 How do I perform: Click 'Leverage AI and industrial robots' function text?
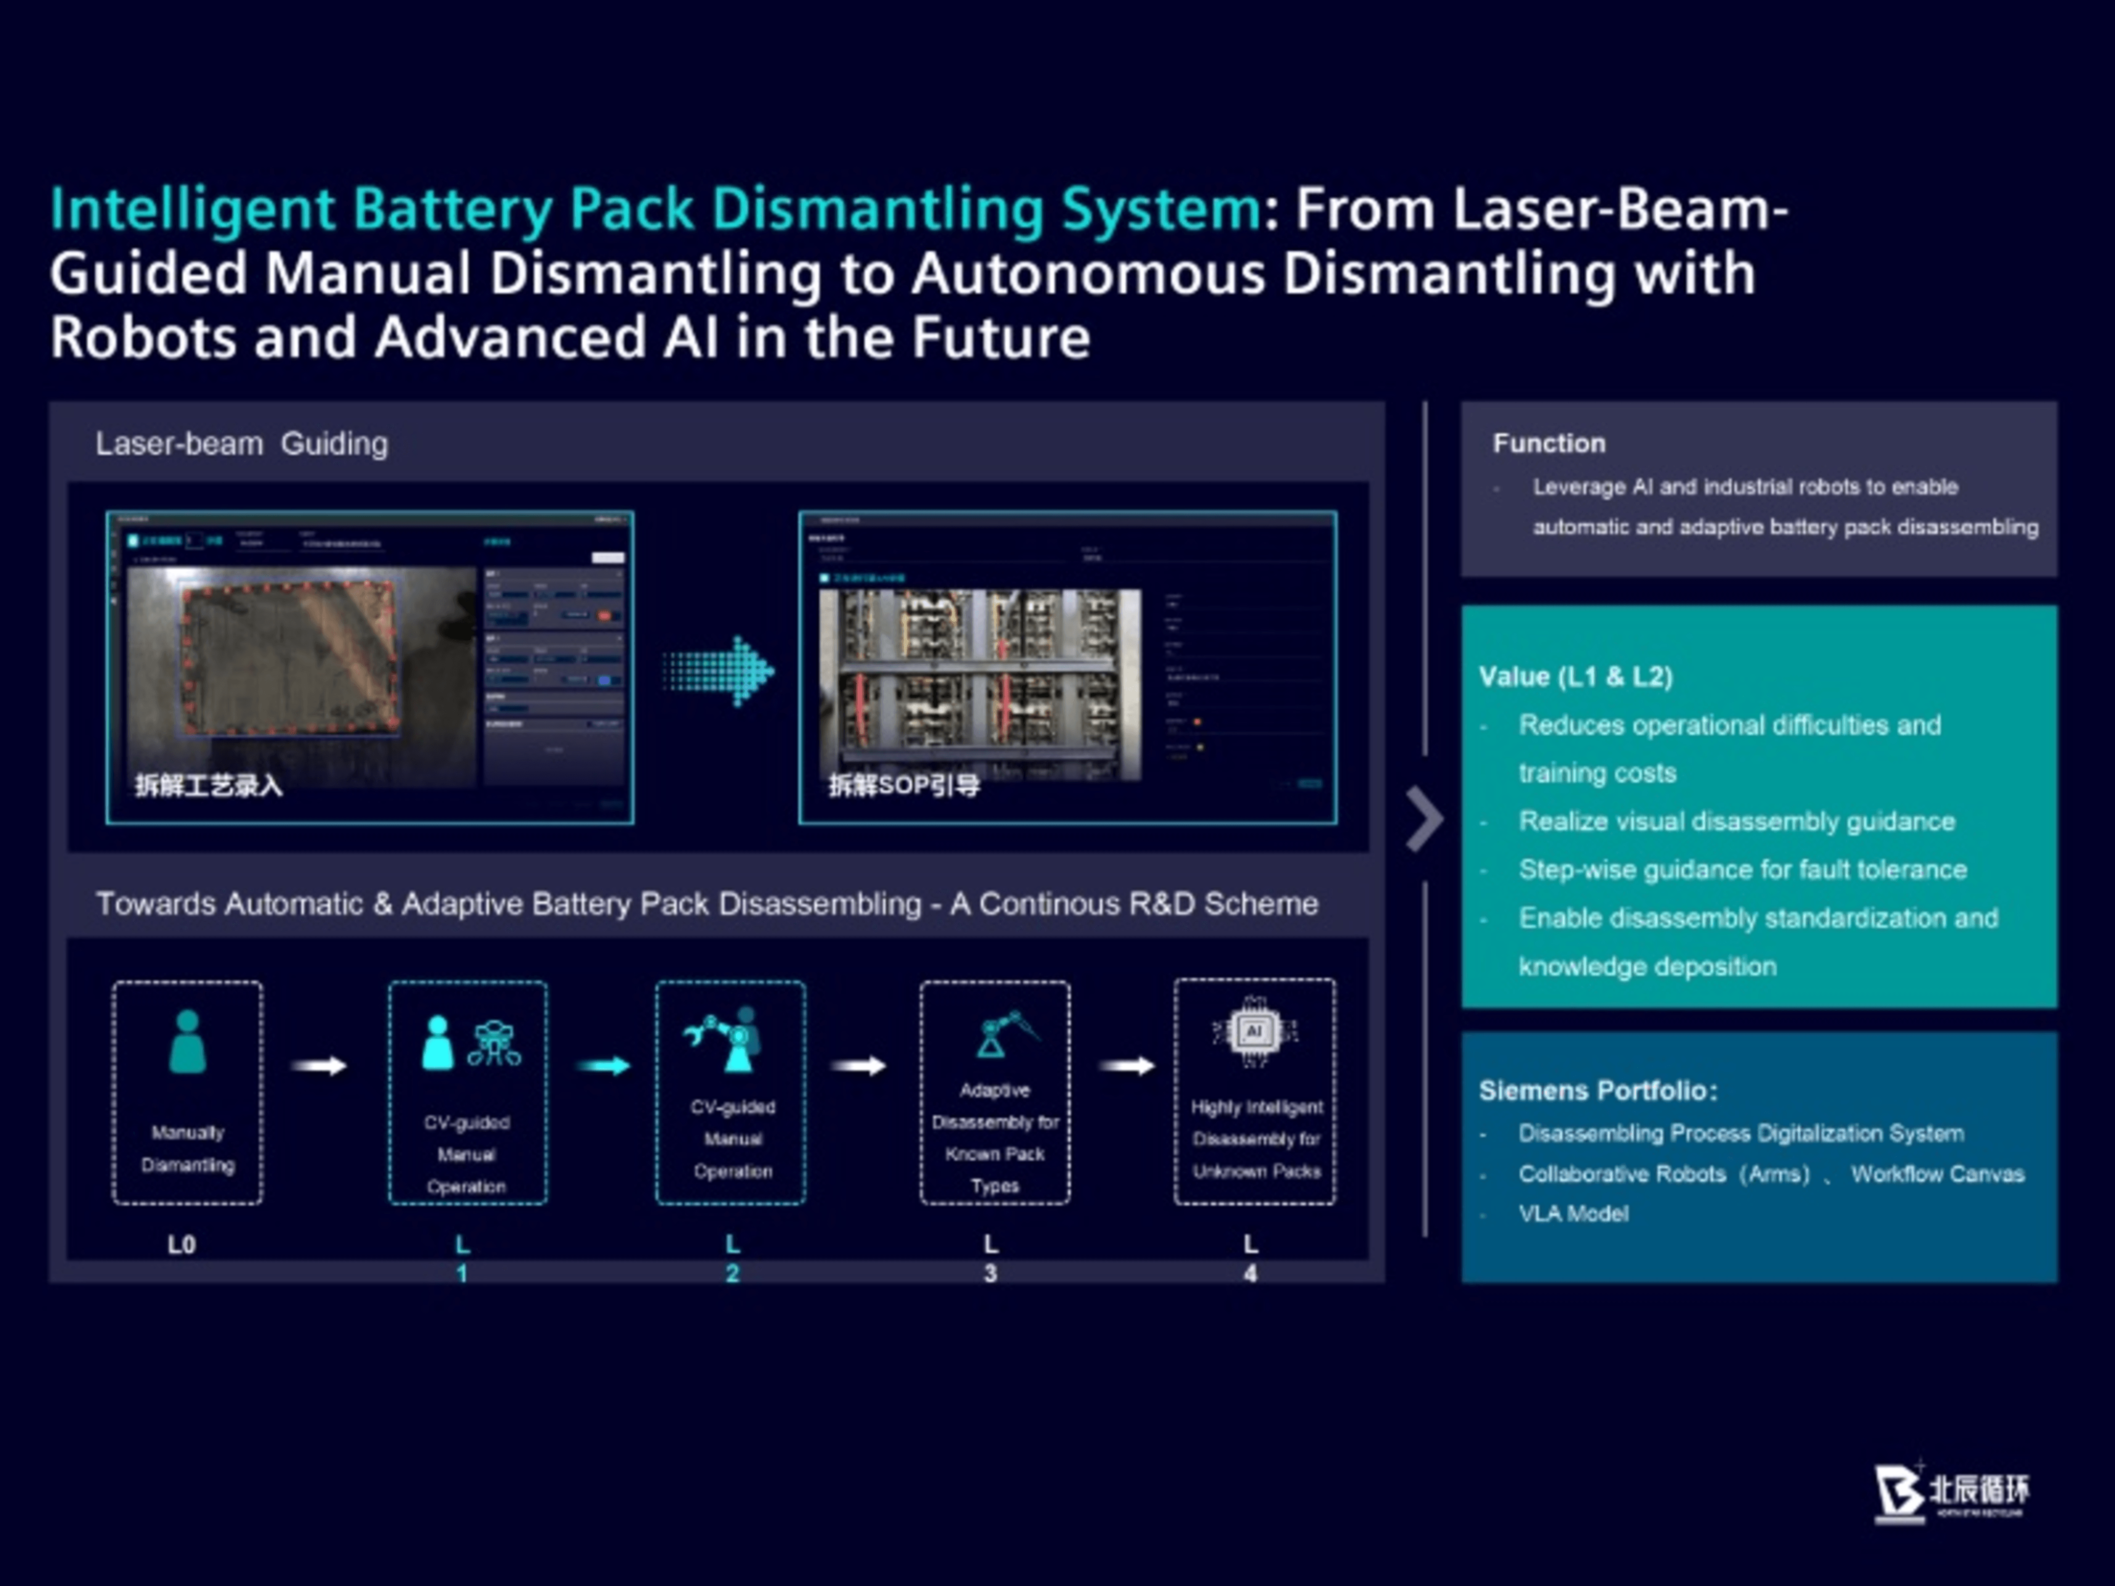(1785, 507)
